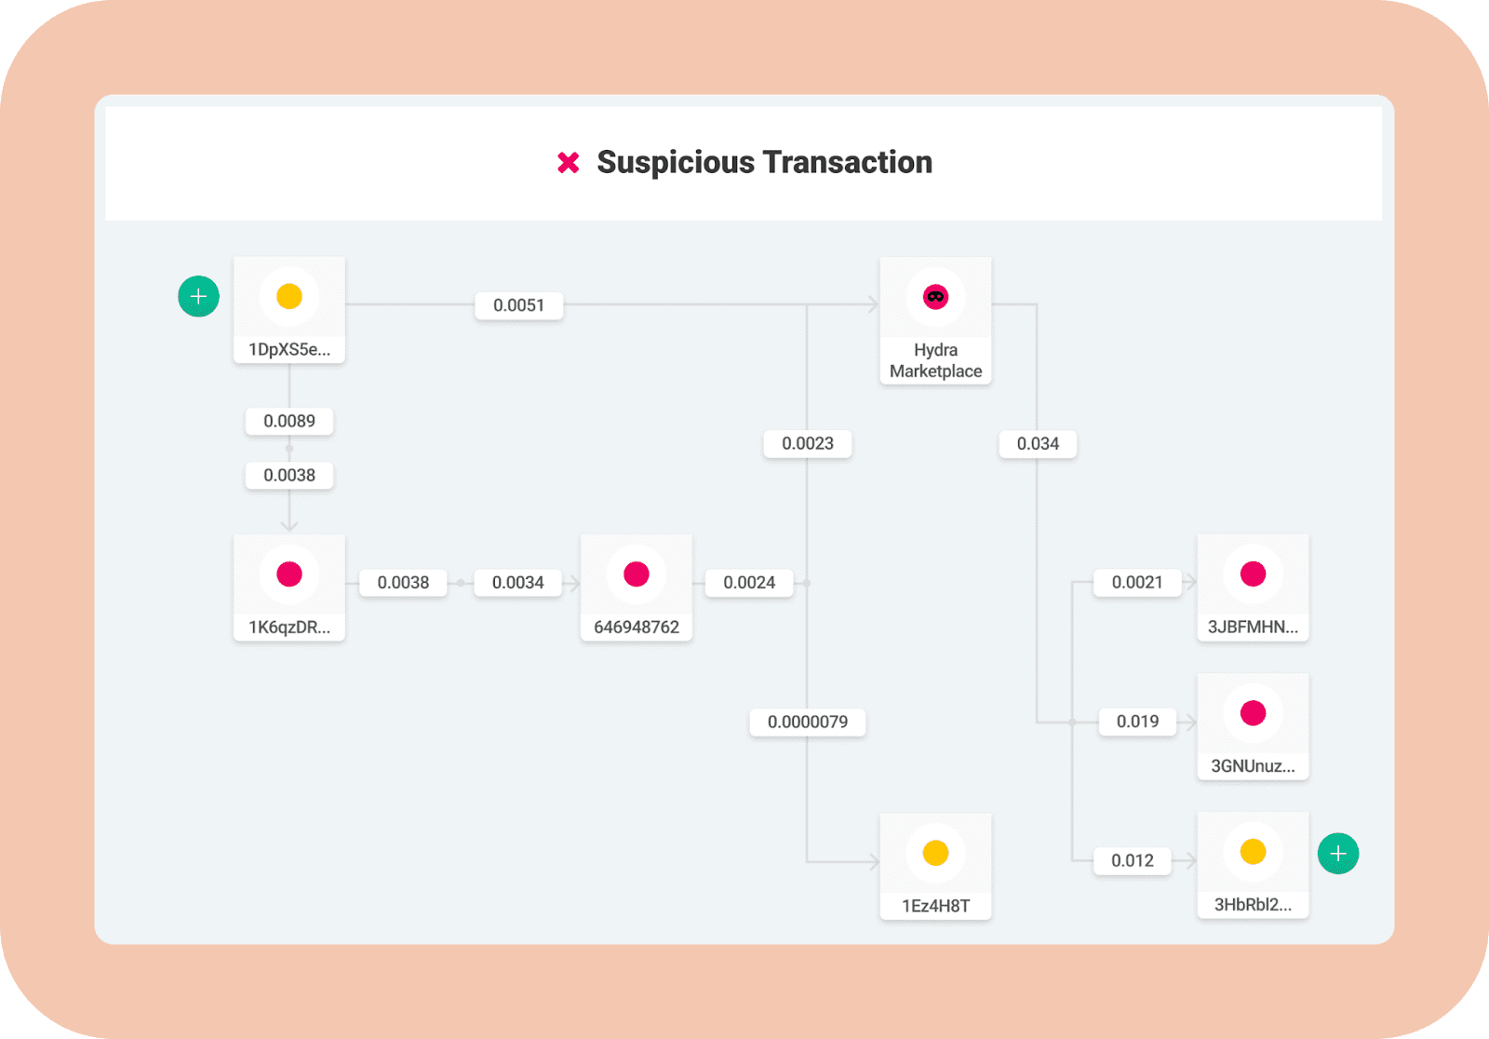Screen dimensions: 1489x1039
Task: Click the yellow dot on 1DpXS5e node
Action: 289,297
